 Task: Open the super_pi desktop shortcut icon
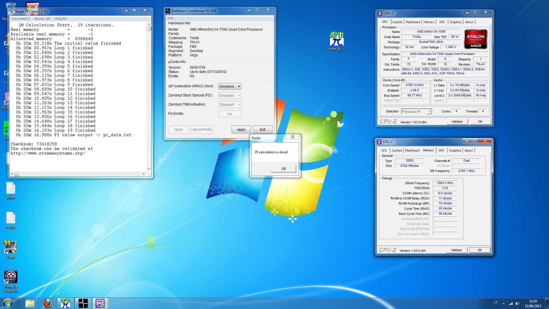point(337,41)
